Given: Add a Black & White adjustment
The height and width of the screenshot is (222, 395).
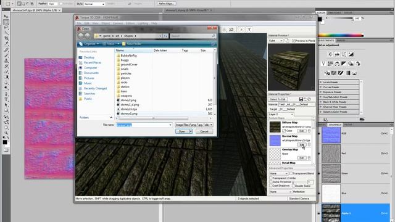Looking at the screenshot, I should pos(344,64).
